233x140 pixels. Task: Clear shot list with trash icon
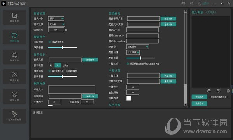[228, 91]
